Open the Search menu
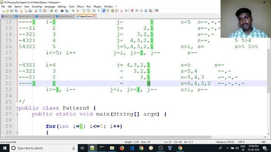This screenshot has width=271, height=152. [x=18, y=7]
